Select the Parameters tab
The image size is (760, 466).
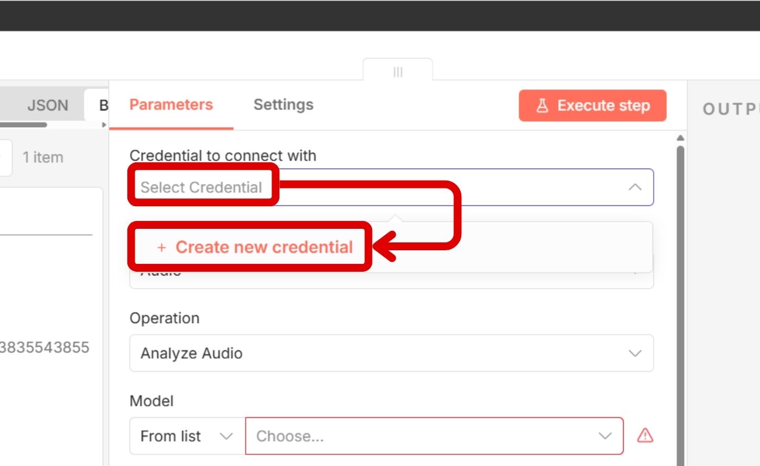click(171, 105)
